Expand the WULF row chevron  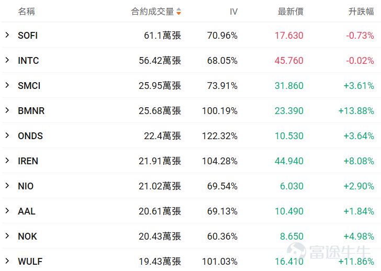[7, 261]
